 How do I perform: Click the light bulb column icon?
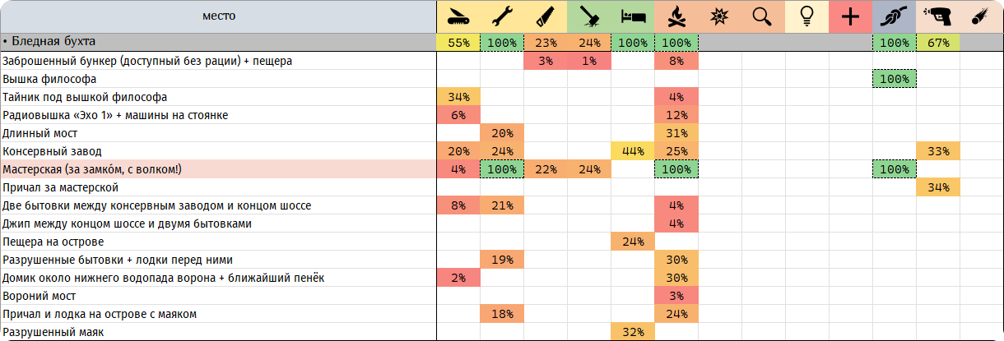[x=807, y=16]
